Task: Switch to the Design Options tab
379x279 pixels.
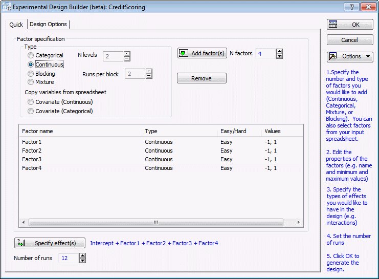Action: 49,24
